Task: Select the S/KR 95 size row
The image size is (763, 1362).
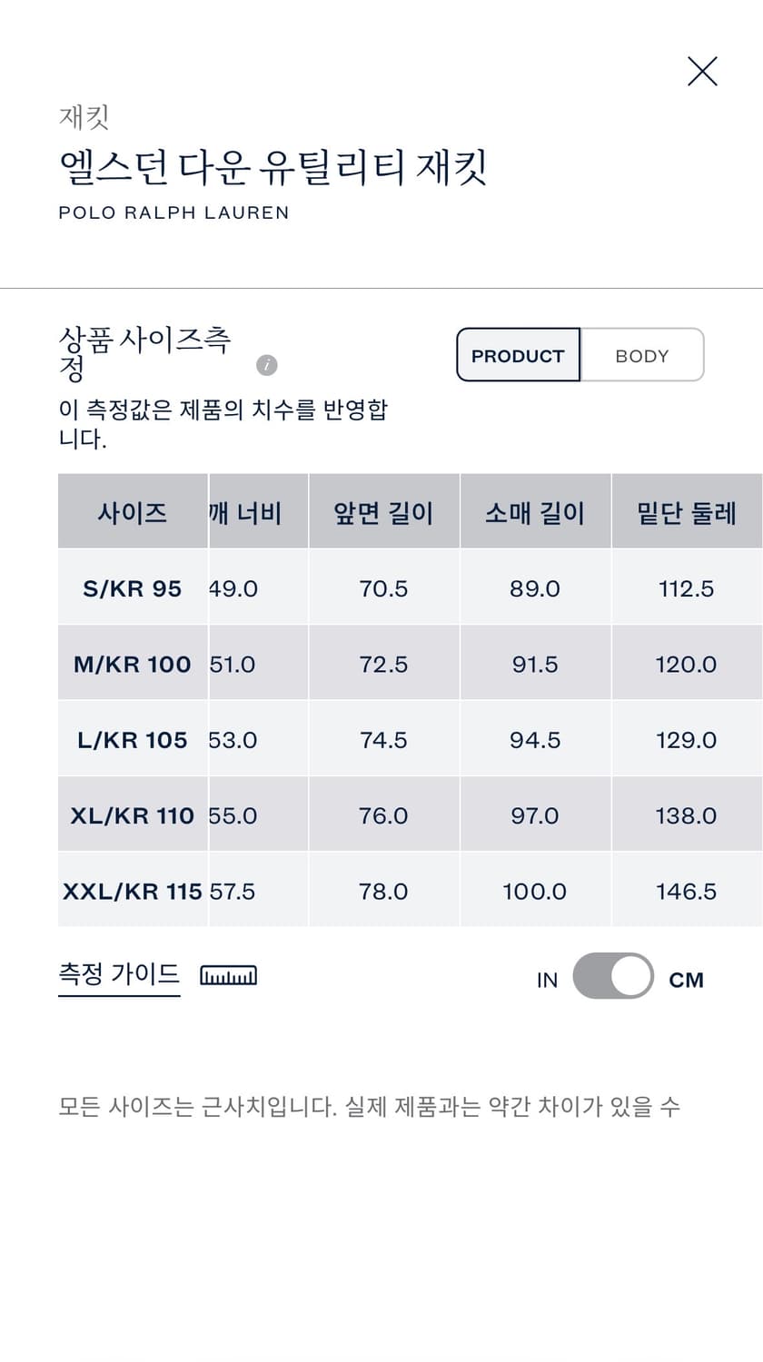Action: point(132,588)
